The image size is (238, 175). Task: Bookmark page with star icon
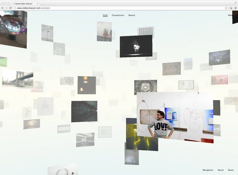pyautogui.click(x=226, y=8)
